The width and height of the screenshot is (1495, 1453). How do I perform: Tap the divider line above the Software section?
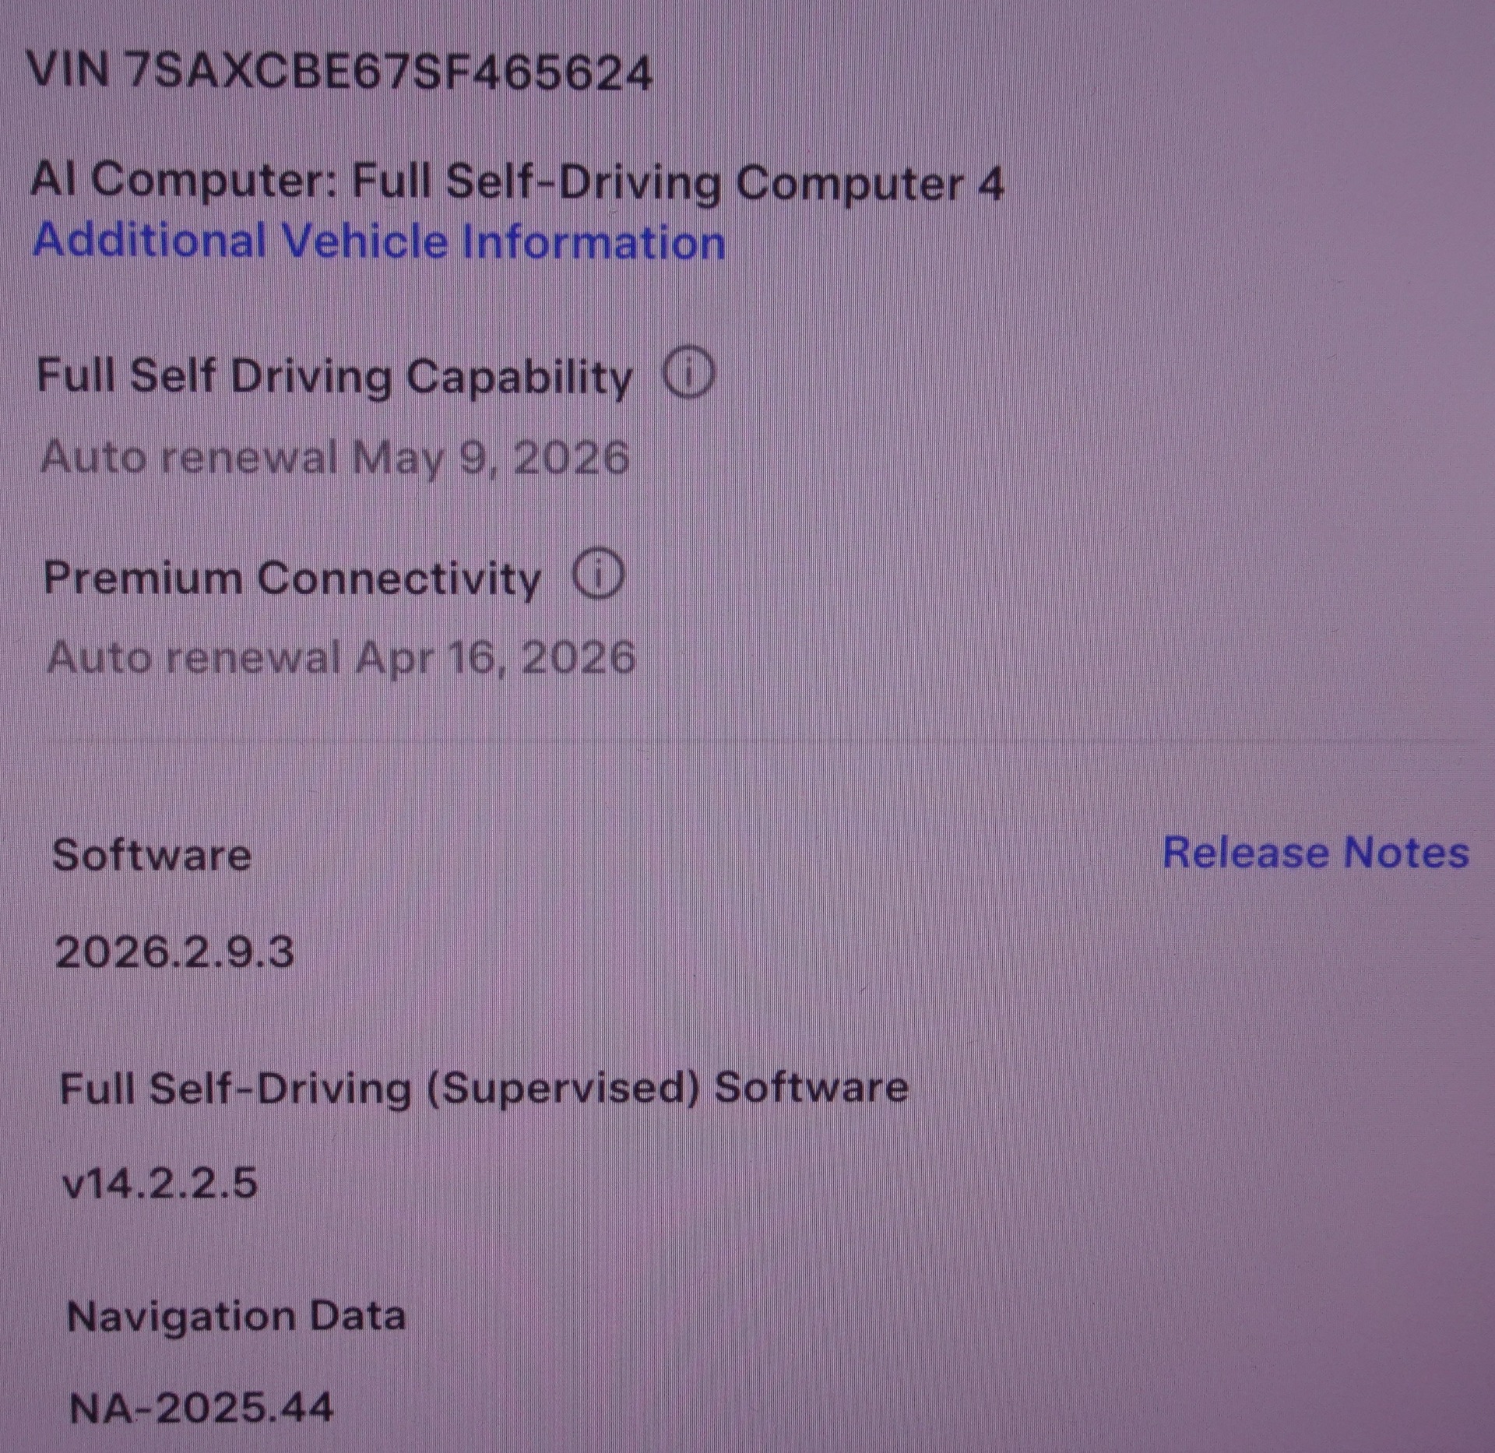[747, 741]
